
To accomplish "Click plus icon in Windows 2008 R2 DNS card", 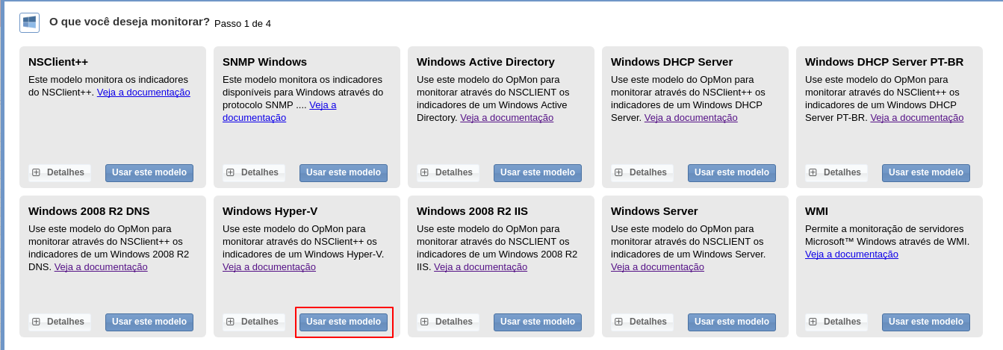I will (x=36, y=322).
